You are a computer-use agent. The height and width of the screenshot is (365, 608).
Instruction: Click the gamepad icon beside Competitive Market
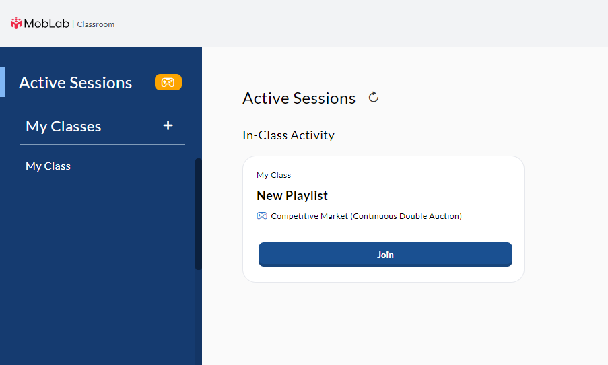[x=262, y=215]
